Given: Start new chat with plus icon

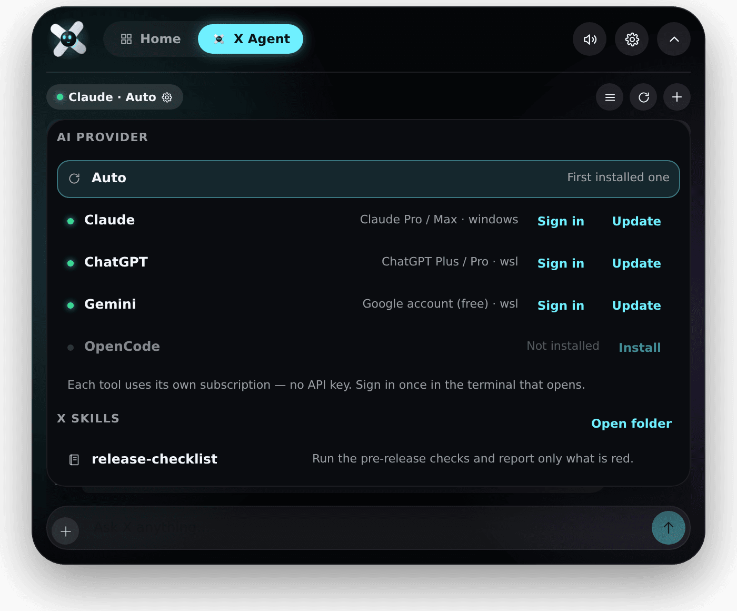Looking at the screenshot, I should 677,97.
